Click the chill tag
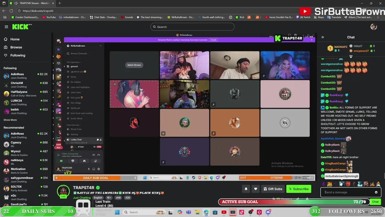385x217 pixels. coord(118,198)
